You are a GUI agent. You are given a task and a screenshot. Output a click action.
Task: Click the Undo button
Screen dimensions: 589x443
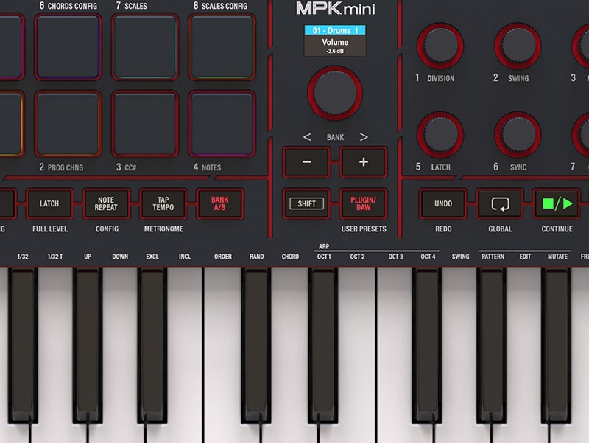[443, 204]
